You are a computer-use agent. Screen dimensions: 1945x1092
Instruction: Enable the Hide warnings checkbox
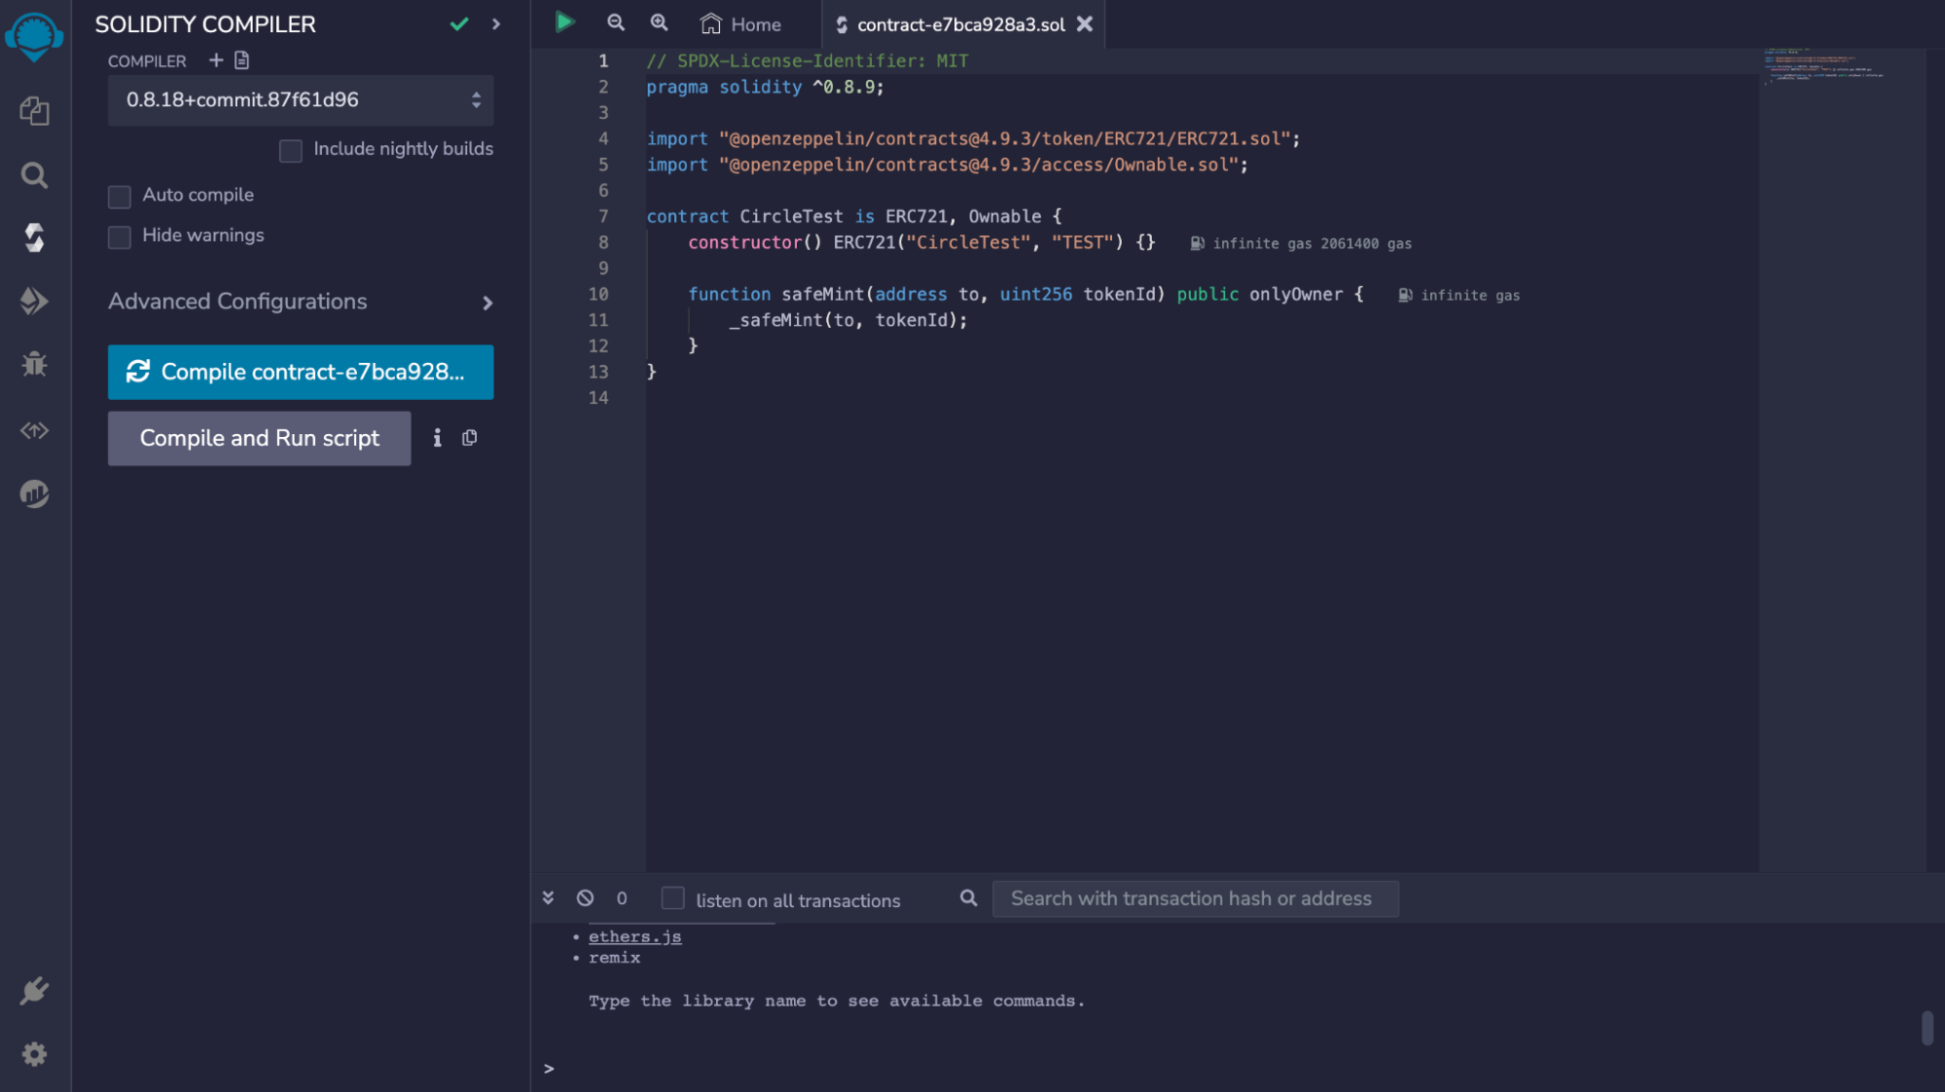[120, 237]
